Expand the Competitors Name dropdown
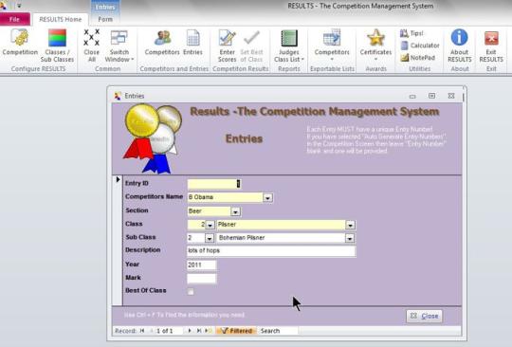The height and width of the screenshot is (347, 512). point(267,197)
